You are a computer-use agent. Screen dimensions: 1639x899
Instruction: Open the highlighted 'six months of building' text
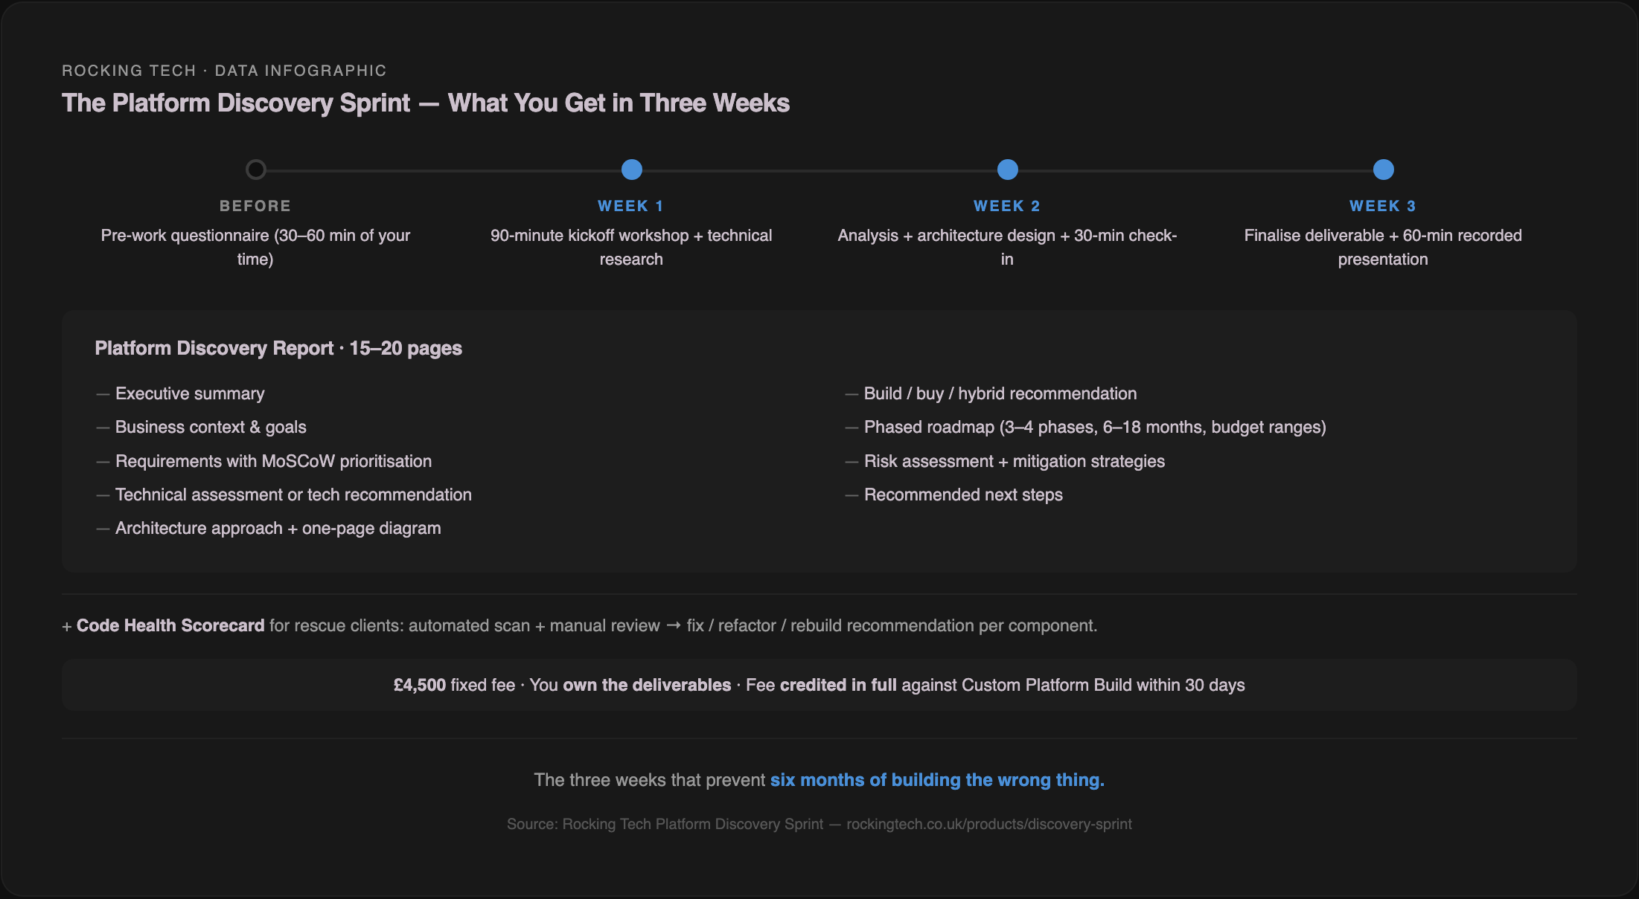pyautogui.click(x=937, y=780)
